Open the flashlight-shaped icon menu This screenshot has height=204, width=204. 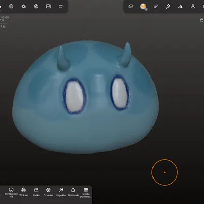click(168, 6)
